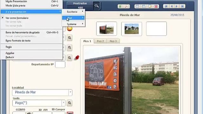
Task: Go to the last record arrow
Action: (182, 6)
